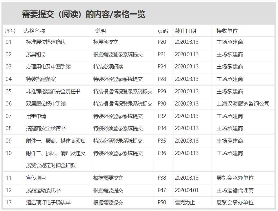Click the 2020.04.01 deadline cell

[187, 190]
